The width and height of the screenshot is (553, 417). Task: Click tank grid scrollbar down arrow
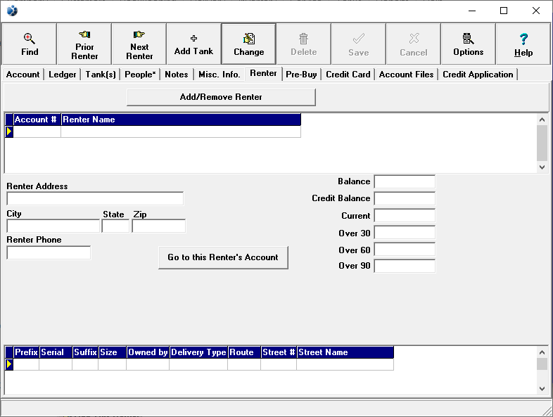coord(542,388)
